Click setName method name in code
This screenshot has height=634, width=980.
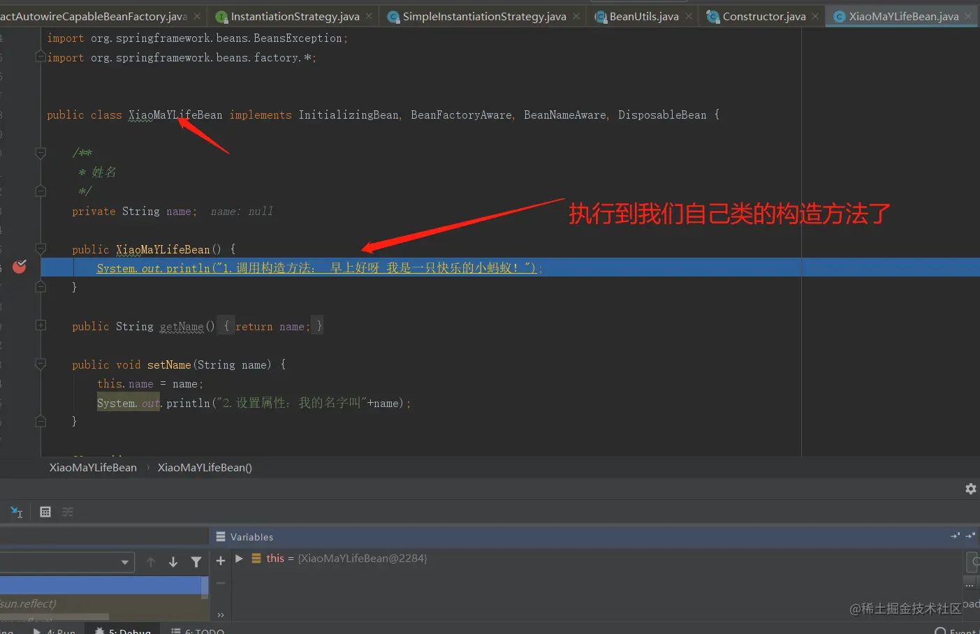pyautogui.click(x=169, y=364)
